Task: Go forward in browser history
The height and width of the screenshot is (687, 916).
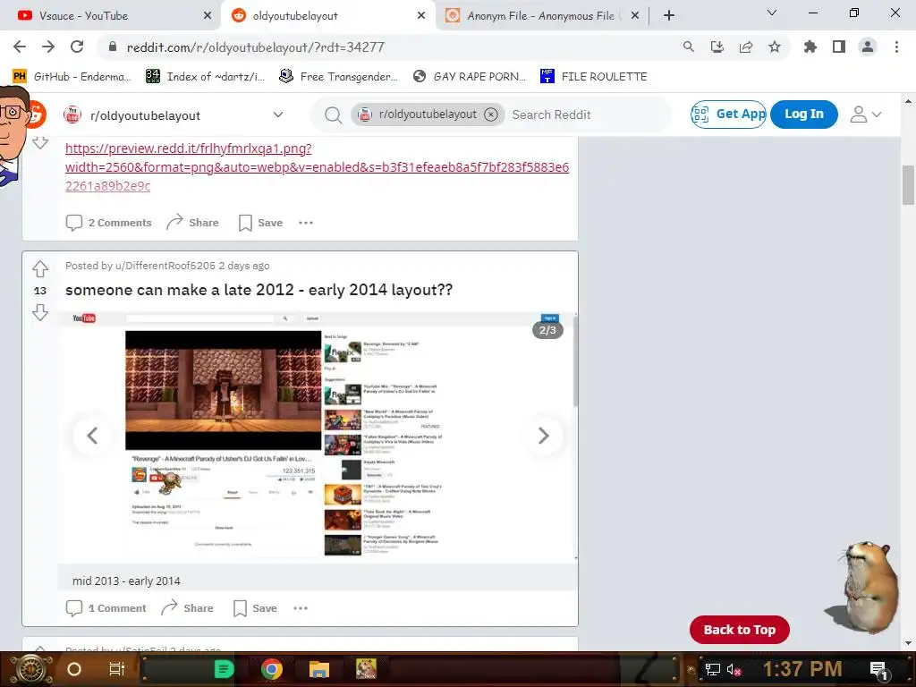Action: coord(48,47)
